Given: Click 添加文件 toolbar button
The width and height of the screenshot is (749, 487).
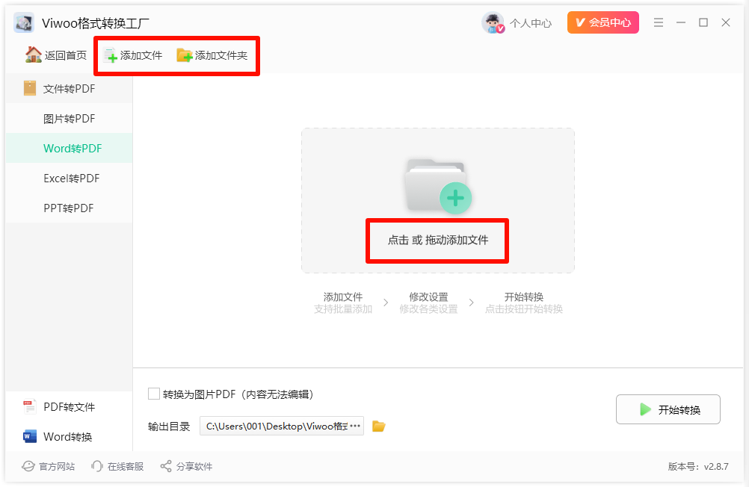Looking at the screenshot, I should (133, 55).
